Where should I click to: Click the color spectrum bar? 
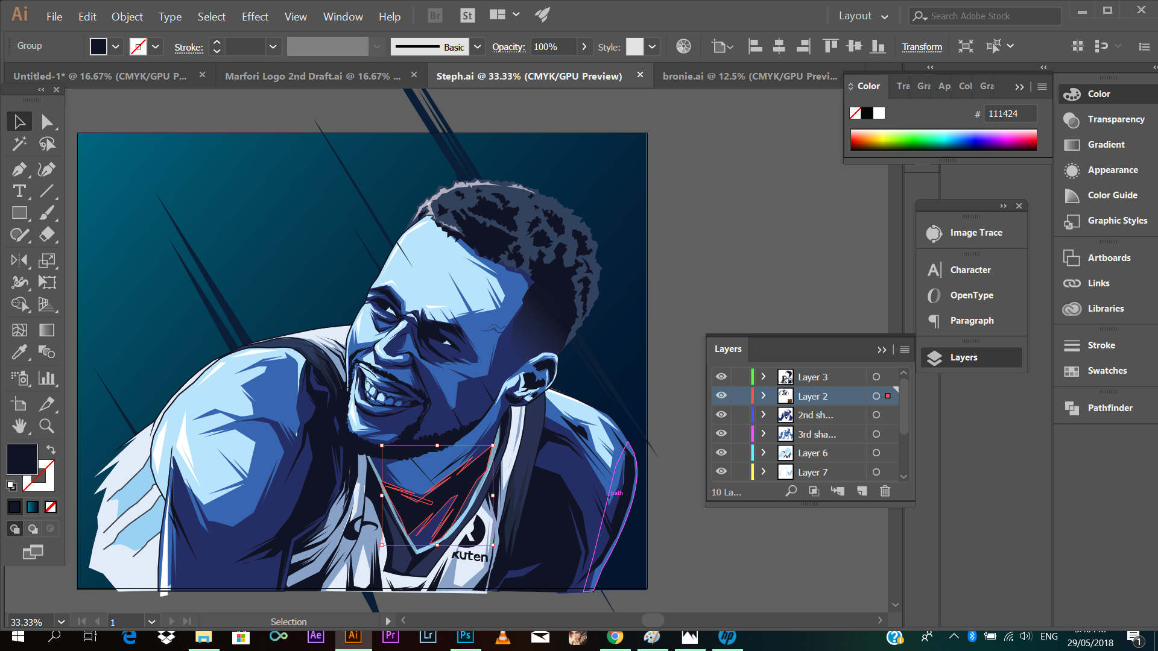943,140
